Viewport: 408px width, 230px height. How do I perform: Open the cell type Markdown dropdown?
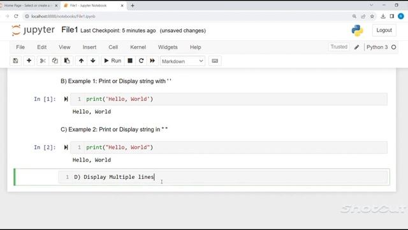182,61
